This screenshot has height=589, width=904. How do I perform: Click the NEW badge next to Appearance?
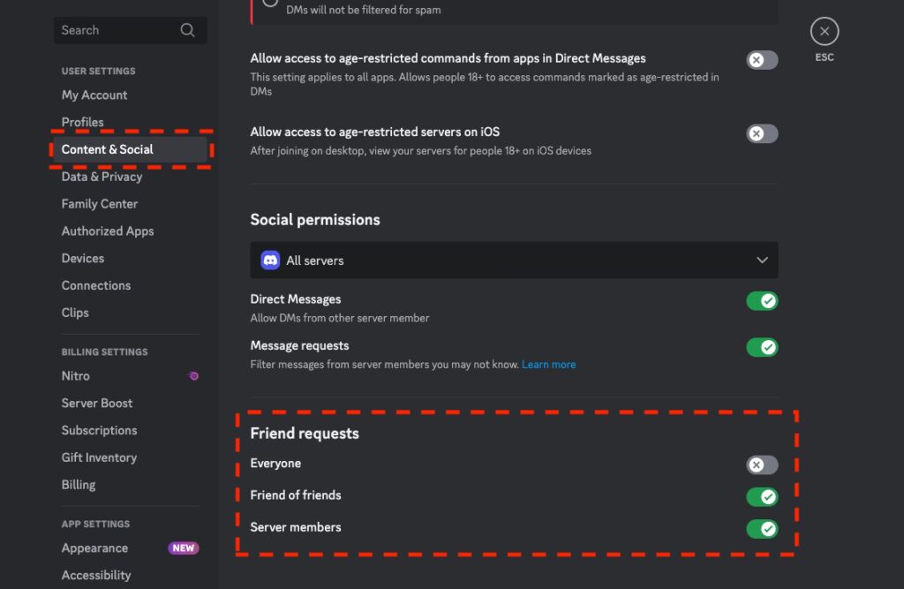coord(183,548)
